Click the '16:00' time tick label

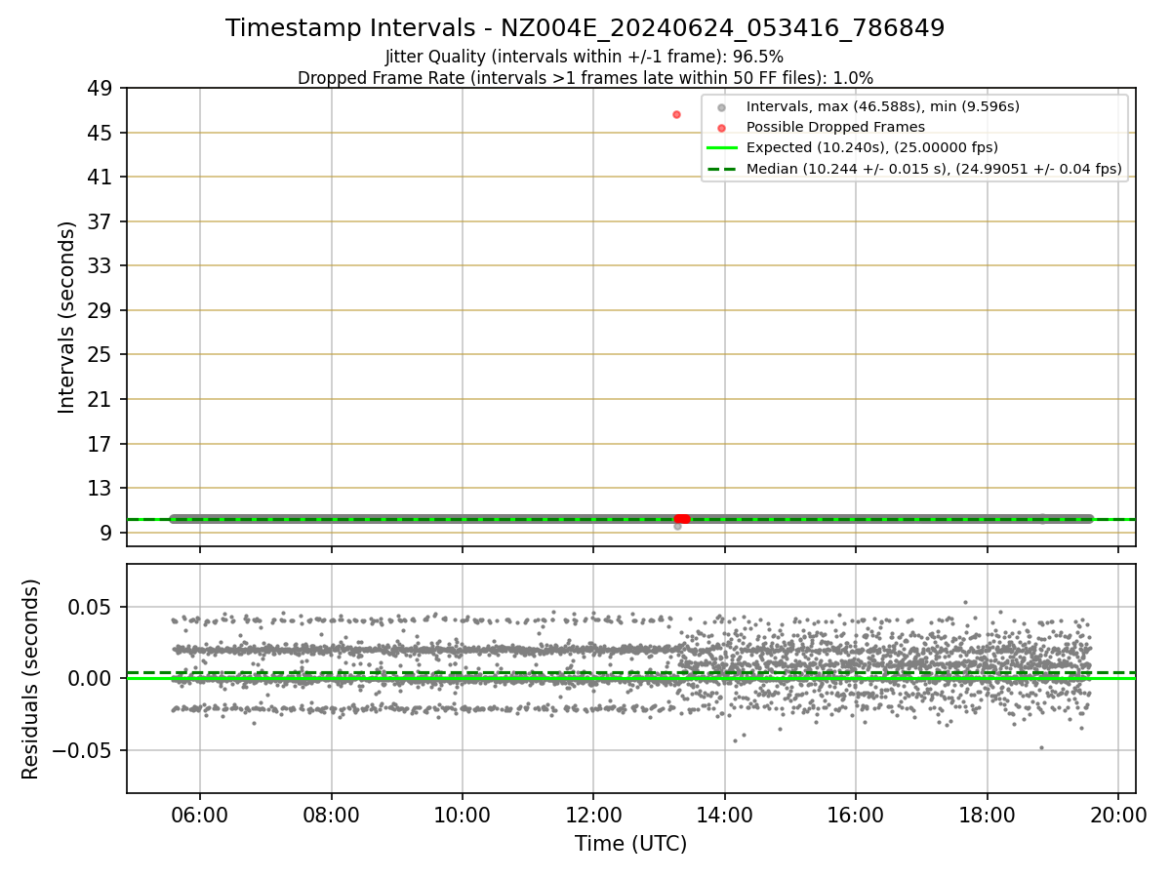point(856,814)
